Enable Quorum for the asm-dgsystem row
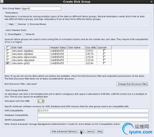This screenshot has height=137, width=154. click(x=104, y=60)
